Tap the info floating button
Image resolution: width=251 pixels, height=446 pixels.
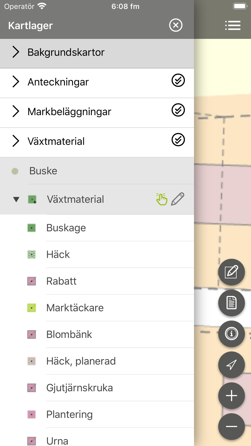tap(231, 334)
